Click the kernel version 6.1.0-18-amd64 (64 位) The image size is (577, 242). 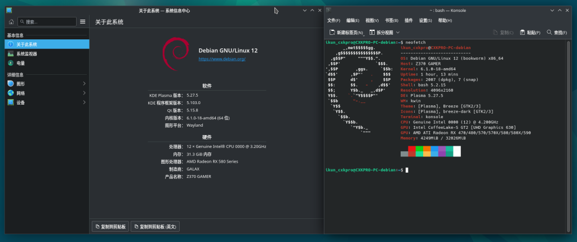click(x=208, y=118)
